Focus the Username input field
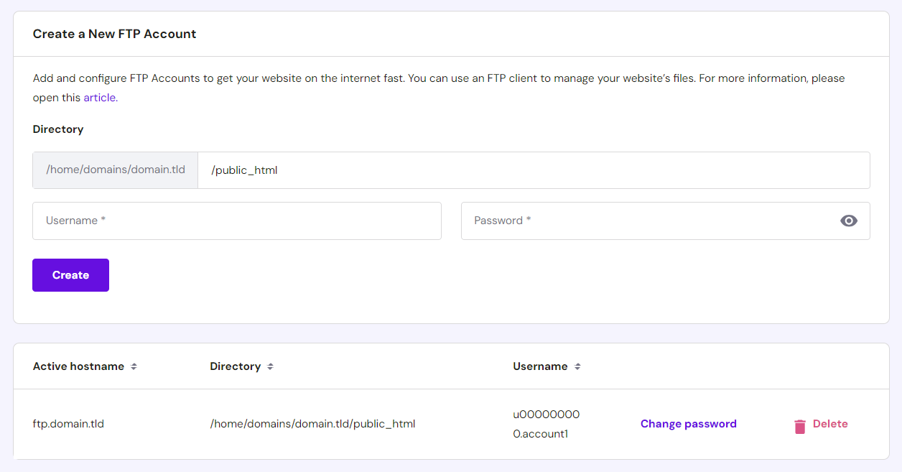The height and width of the screenshot is (472, 902). point(237,221)
